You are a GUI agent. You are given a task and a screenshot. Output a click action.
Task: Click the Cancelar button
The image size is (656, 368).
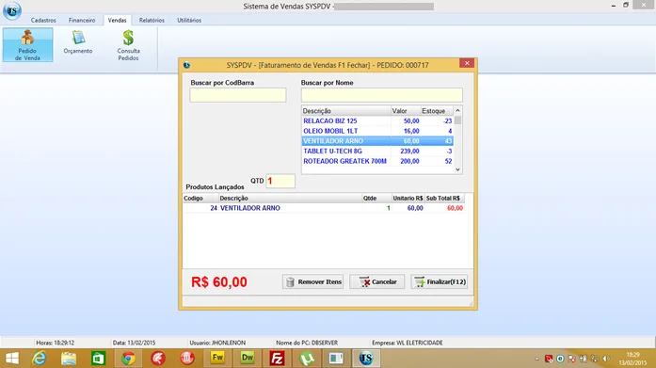click(377, 281)
